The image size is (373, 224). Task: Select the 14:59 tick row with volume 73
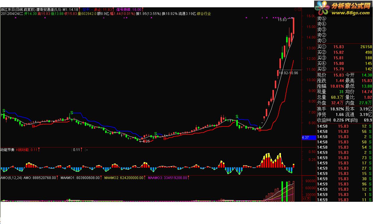coord(345,158)
